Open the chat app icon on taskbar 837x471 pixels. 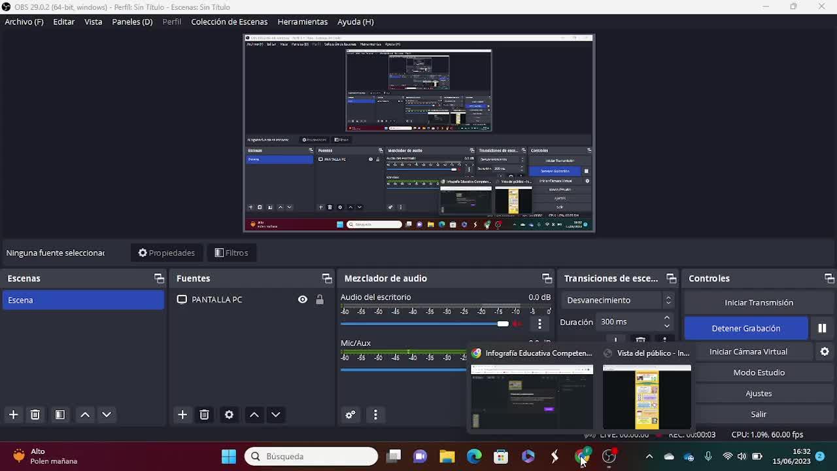click(x=420, y=456)
